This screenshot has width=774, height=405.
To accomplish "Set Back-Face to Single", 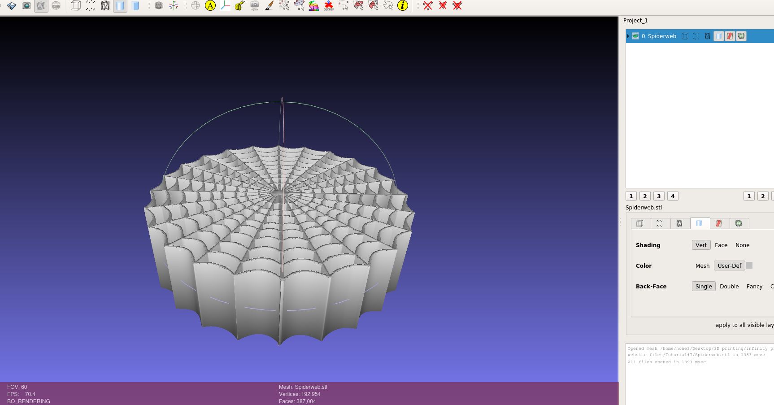I will pyautogui.click(x=704, y=287).
